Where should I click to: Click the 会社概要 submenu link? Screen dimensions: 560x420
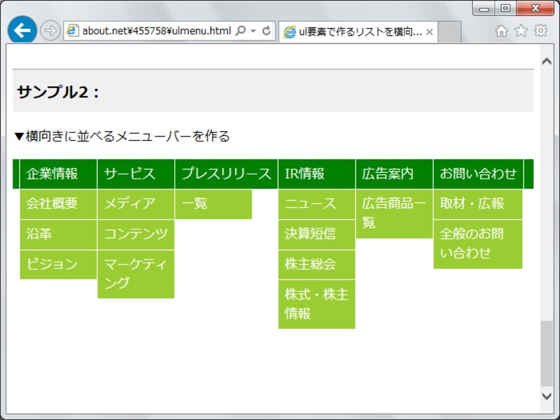[52, 204]
